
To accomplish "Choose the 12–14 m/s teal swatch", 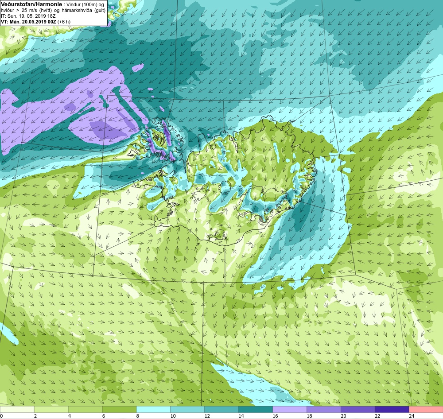I will [x=221, y=409].
